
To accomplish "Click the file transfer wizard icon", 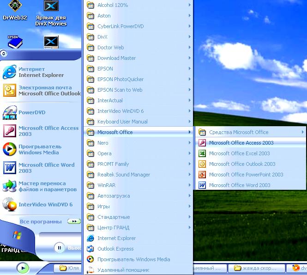I will pyautogui.click(x=9, y=187).
